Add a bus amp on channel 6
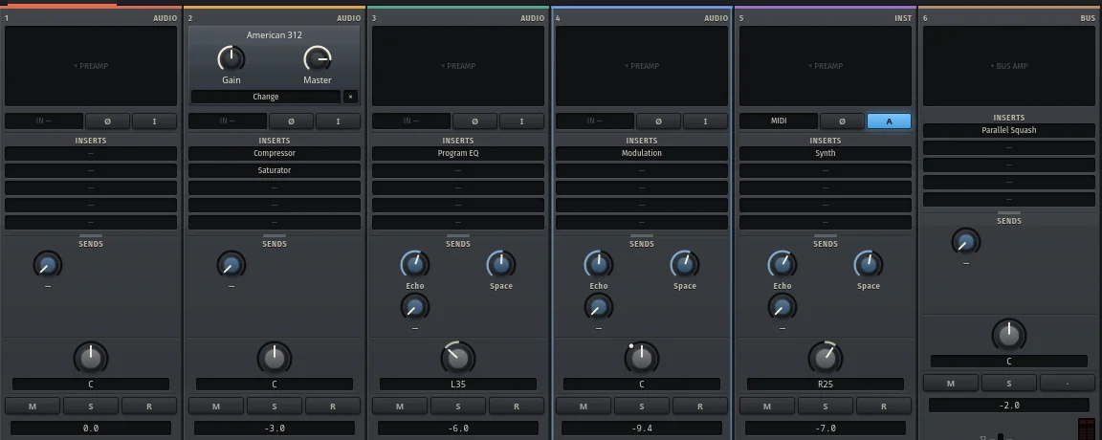The image size is (1102, 440). (x=1009, y=66)
